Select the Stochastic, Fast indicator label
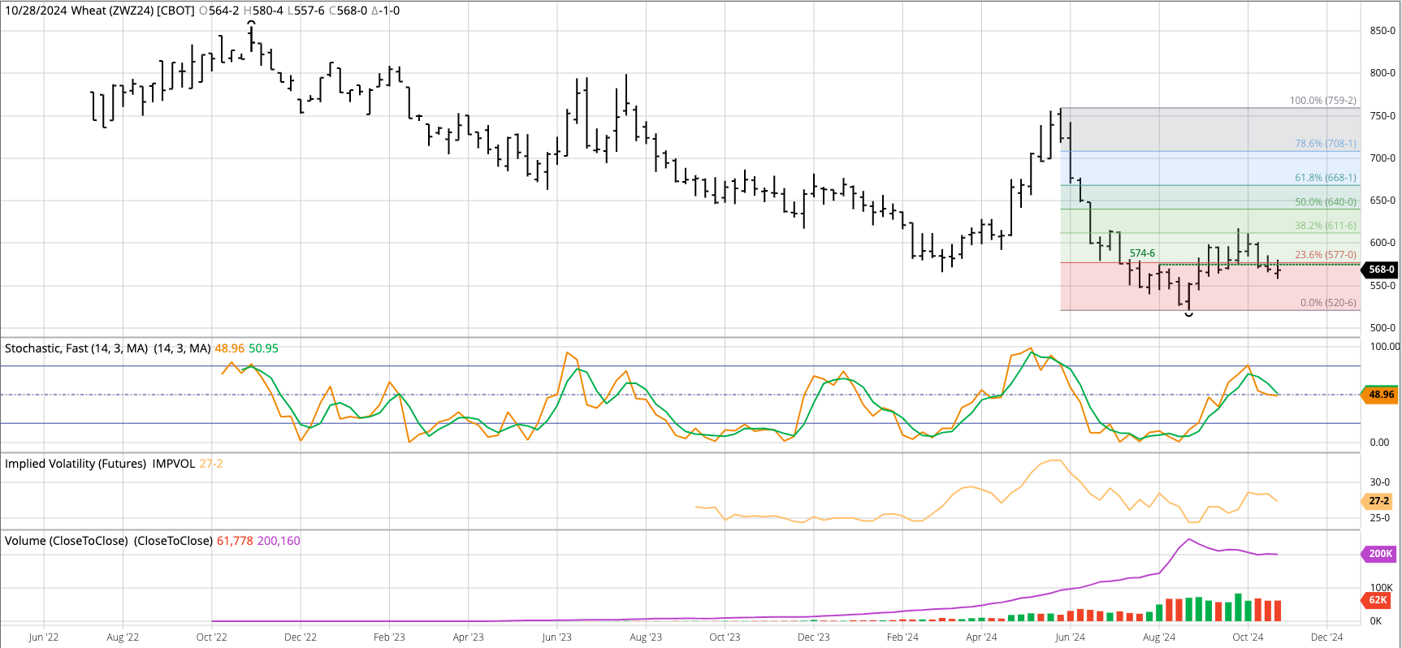Image resolution: width=1402 pixels, height=648 pixels. 76,348
